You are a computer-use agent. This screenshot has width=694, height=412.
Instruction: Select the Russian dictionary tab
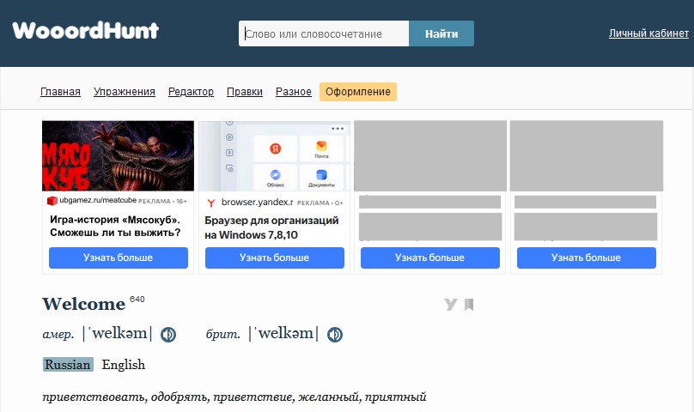[x=68, y=365]
